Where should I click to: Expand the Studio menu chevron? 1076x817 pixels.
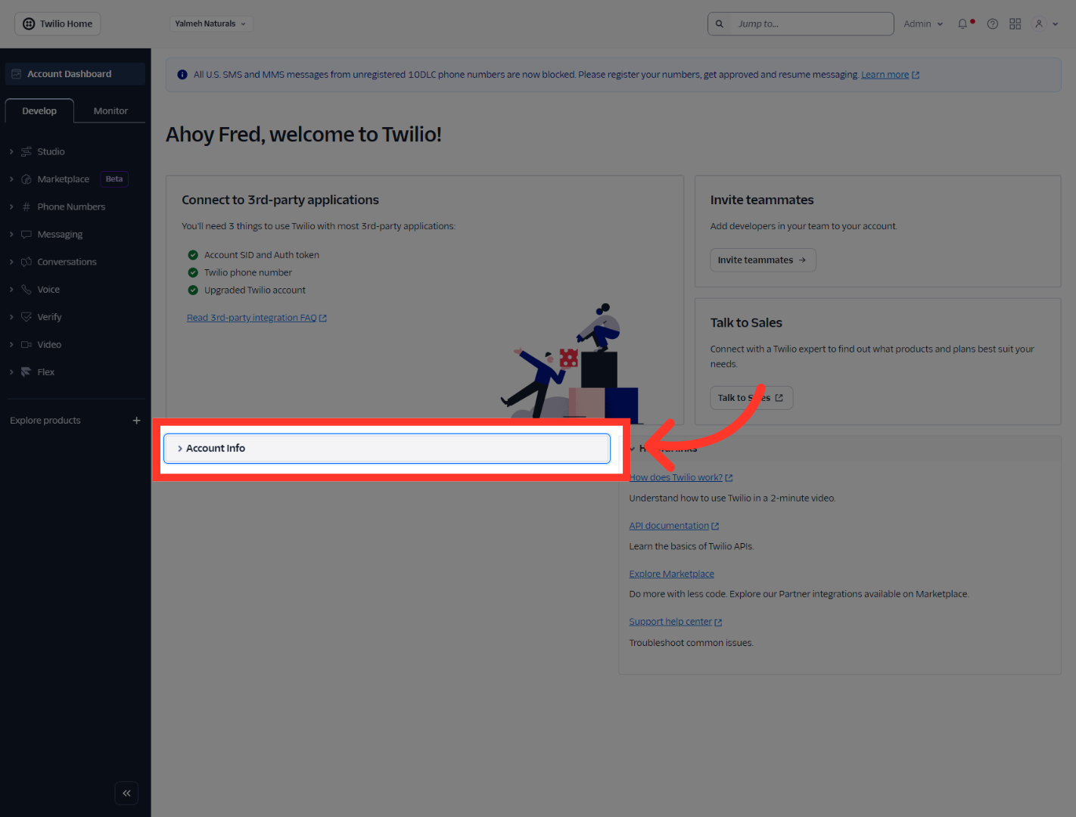point(11,151)
